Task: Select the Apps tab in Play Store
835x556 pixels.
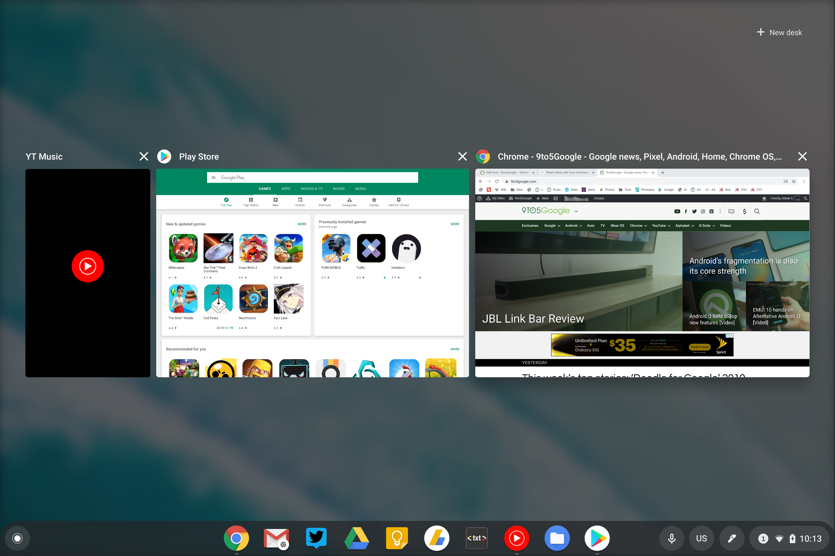Action: point(286,189)
